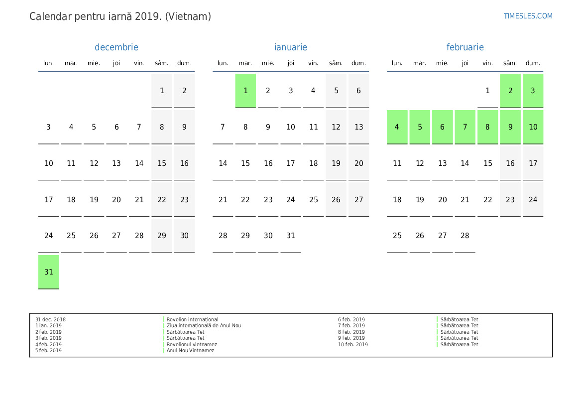
Task: Click legend date '4 feb. 2019'
Action: 49,344
